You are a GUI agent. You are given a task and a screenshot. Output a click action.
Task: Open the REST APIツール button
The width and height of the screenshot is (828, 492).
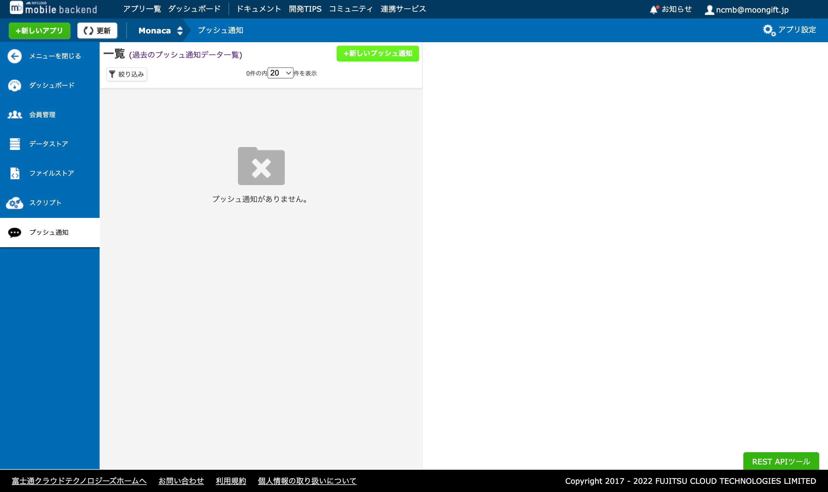(781, 461)
